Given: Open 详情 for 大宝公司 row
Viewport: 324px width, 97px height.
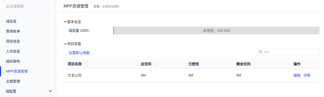Looking at the screenshot, I should click(x=307, y=75).
